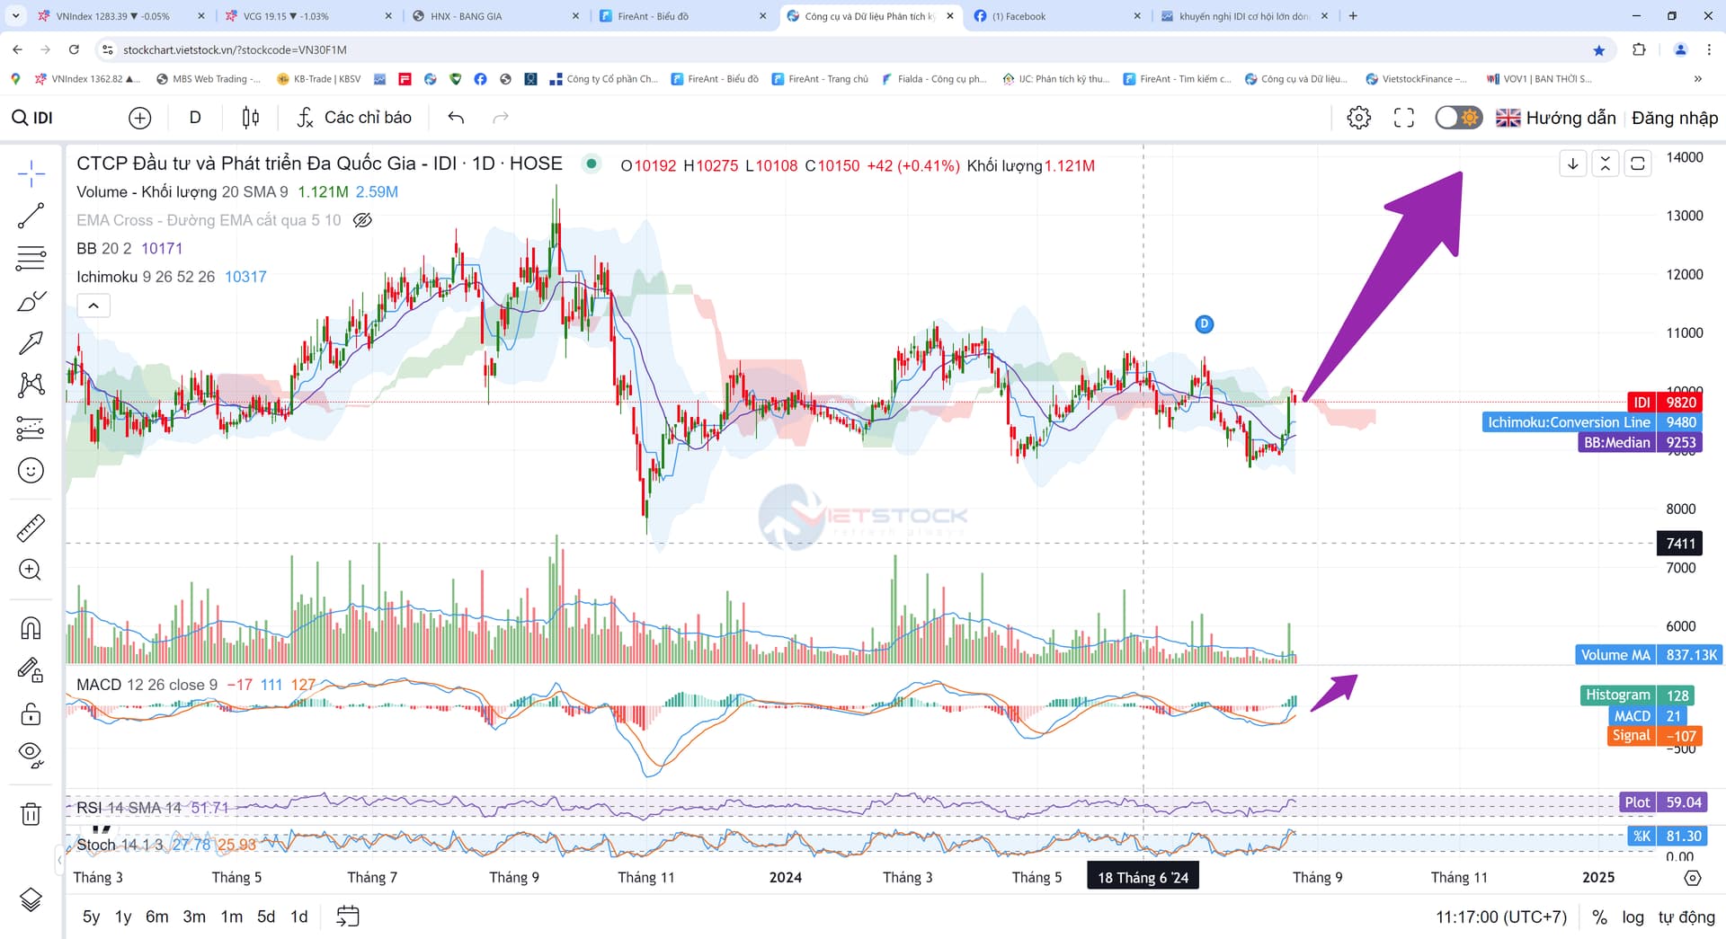Viewport: 1726px width, 939px height.
Task: Select the 1m time range
Action: pos(232,917)
